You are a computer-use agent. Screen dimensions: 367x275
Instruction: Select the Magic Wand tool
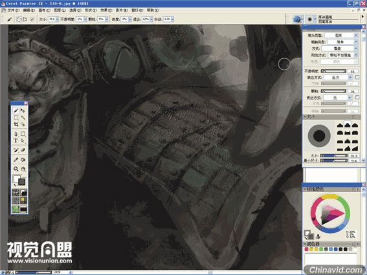(x=23, y=118)
